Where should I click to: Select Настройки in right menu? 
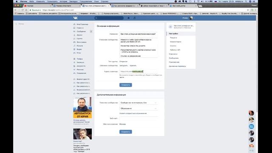click(x=181, y=34)
